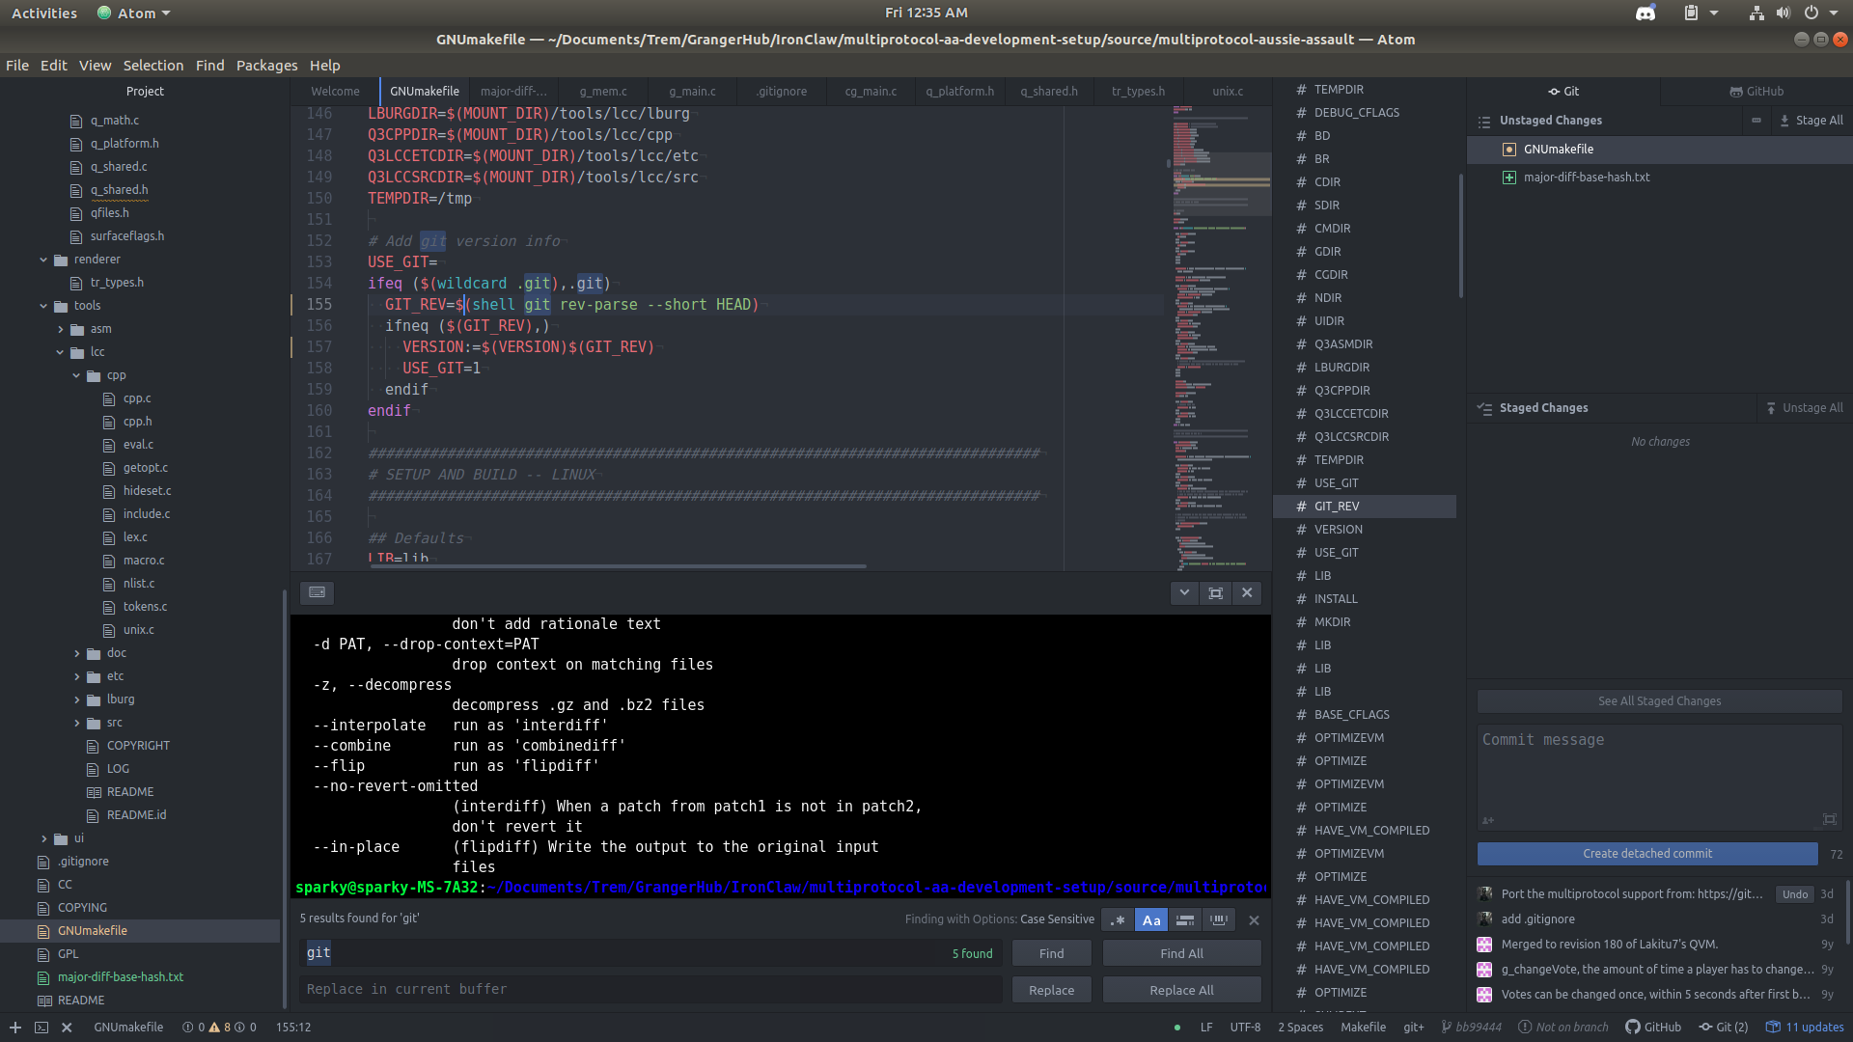
Task: Click the Replace All button
Action: [1181, 990]
